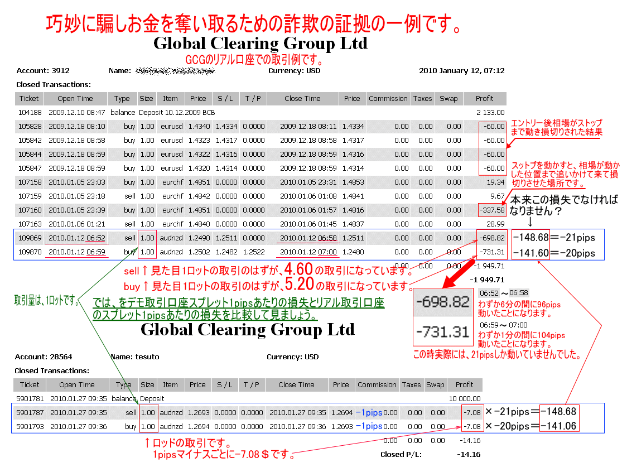Click profit value 28.99
Viewport: 627px width, 472px height.
pyautogui.click(x=496, y=224)
